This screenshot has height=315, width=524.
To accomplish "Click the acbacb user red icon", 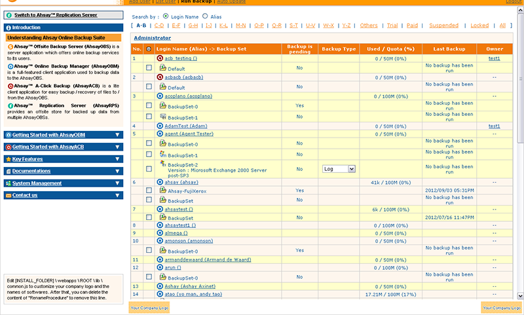I will click(160, 77).
